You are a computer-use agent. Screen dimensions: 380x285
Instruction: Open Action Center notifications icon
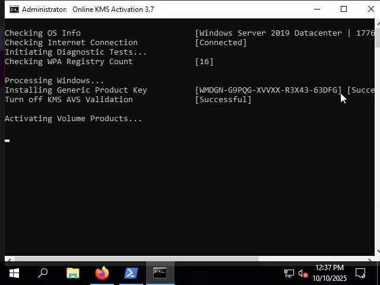(360, 273)
